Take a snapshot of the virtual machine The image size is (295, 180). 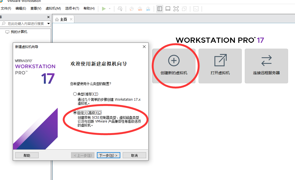(x=131, y=9)
